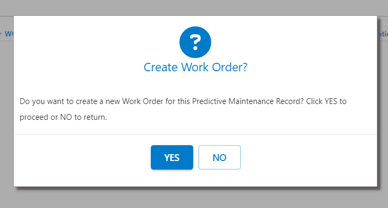Select the "Create Work Order?" heading
The image size is (388, 208).
point(195,68)
